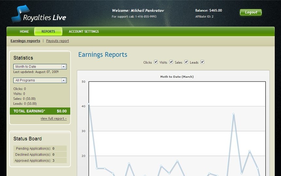This screenshot has height=176, width=281.
Task: Click the first chart data point near 41
Action: (89, 104)
